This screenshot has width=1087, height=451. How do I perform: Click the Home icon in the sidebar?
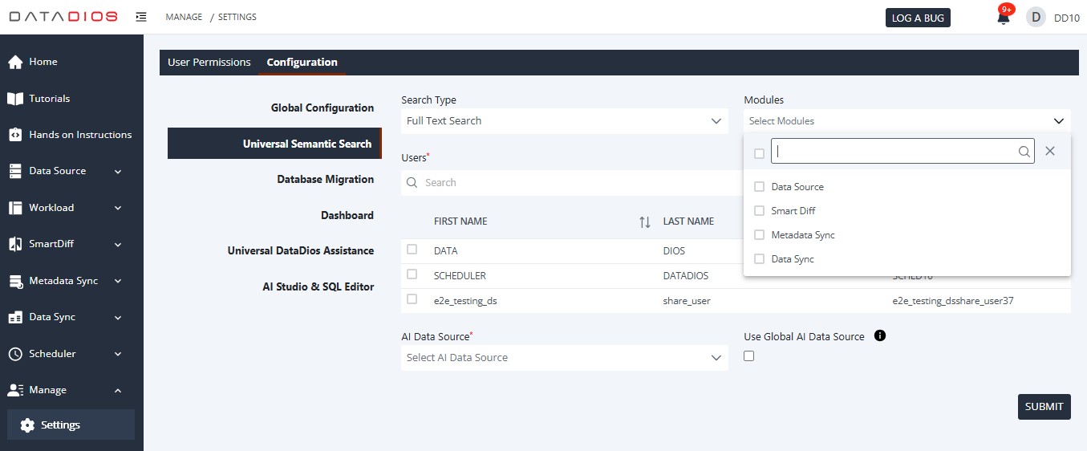pos(15,62)
